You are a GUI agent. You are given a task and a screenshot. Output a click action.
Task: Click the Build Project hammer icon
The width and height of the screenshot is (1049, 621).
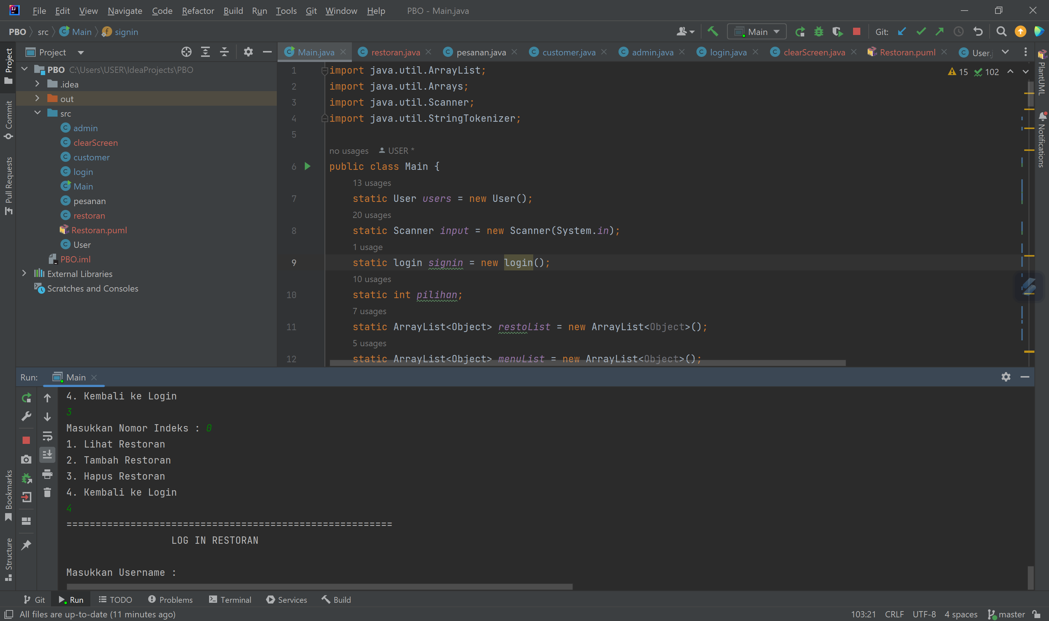[712, 31]
